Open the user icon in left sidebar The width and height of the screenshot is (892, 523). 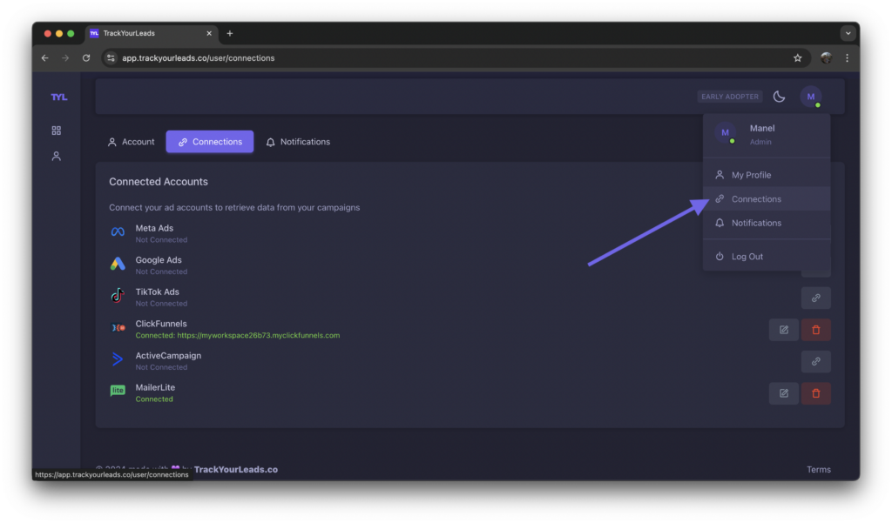coord(57,157)
